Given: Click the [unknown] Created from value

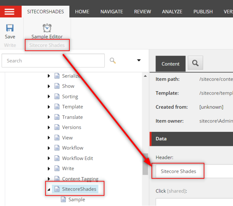Looking at the screenshot, I should pos(211,107).
